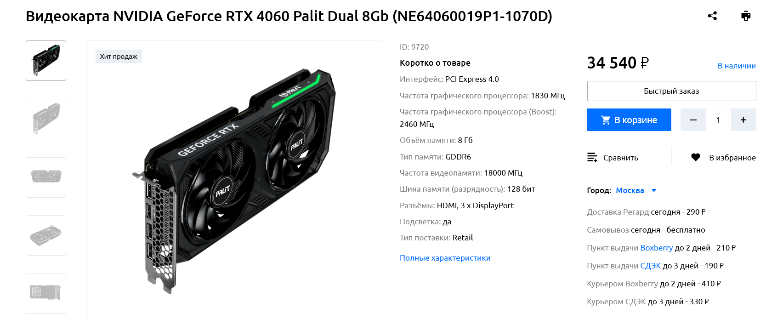Image resolution: width=783 pixels, height=319 pixels.
Task: Select the third front-view thumbnail
Action: 46,177
